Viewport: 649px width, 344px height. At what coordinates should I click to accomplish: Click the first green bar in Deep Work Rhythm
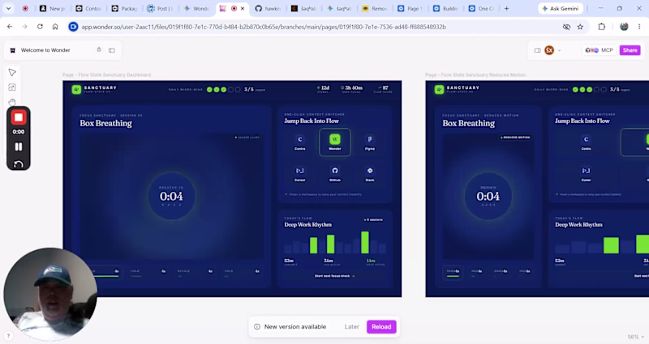313,245
